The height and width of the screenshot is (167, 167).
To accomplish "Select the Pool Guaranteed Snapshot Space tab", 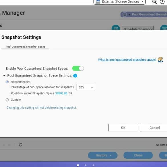I will 25,47.
